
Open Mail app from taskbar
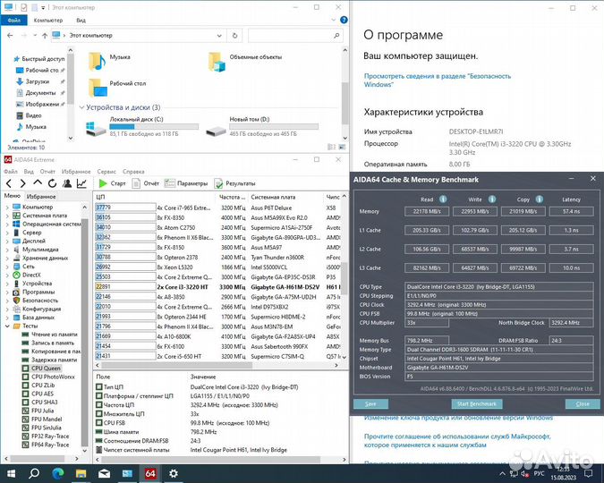[x=104, y=473]
